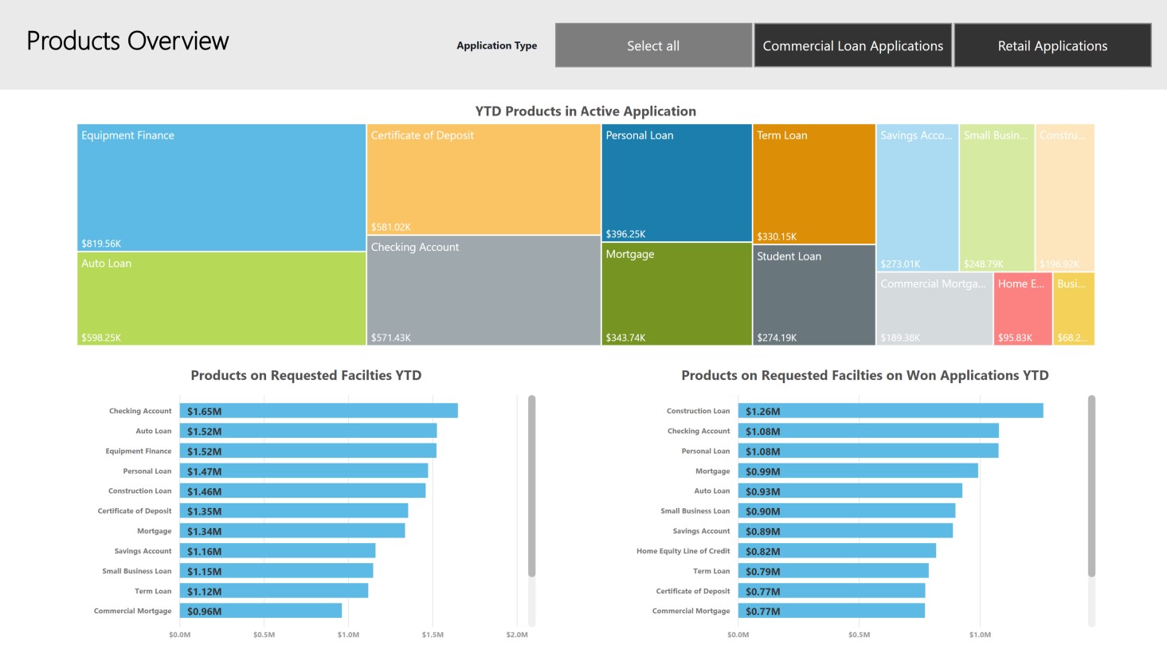Select the Term Loan treemap tile

(814, 184)
